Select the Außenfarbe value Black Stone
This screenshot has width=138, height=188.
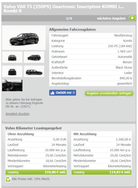124,67
